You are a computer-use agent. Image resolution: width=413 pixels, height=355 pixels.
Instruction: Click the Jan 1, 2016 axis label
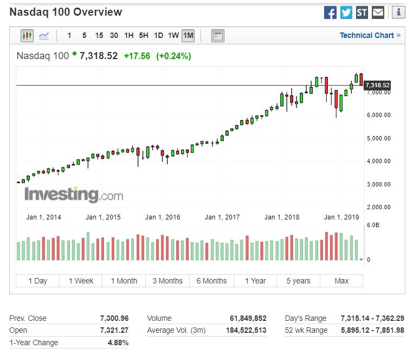point(163,217)
